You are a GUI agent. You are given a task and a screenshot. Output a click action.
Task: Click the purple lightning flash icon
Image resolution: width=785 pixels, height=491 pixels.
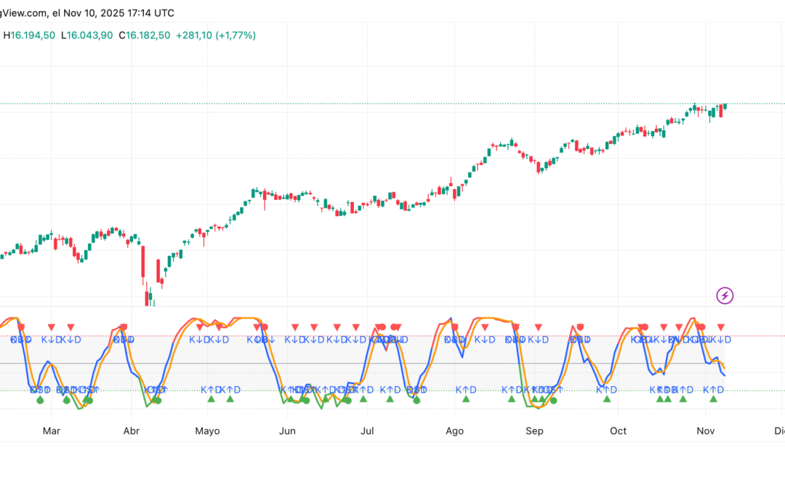point(726,295)
